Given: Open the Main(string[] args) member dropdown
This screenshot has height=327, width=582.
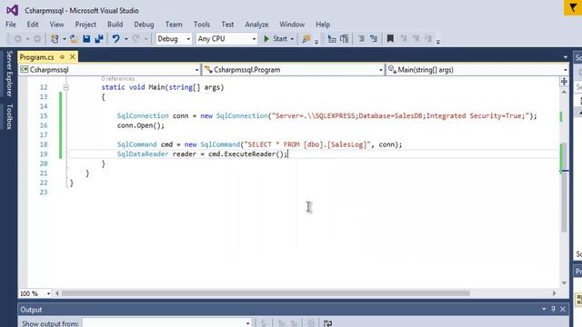Looking at the screenshot, I should [x=477, y=70].
